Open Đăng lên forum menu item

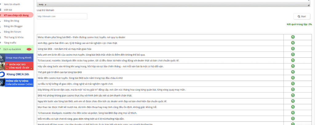click(x=12, y=32)
